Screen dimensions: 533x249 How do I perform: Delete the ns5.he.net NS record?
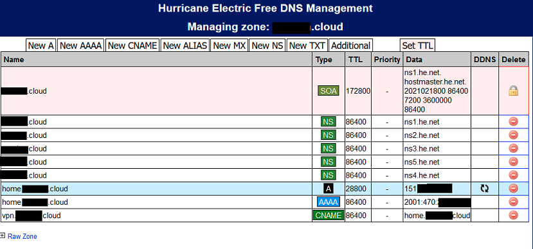pos(513,162)
